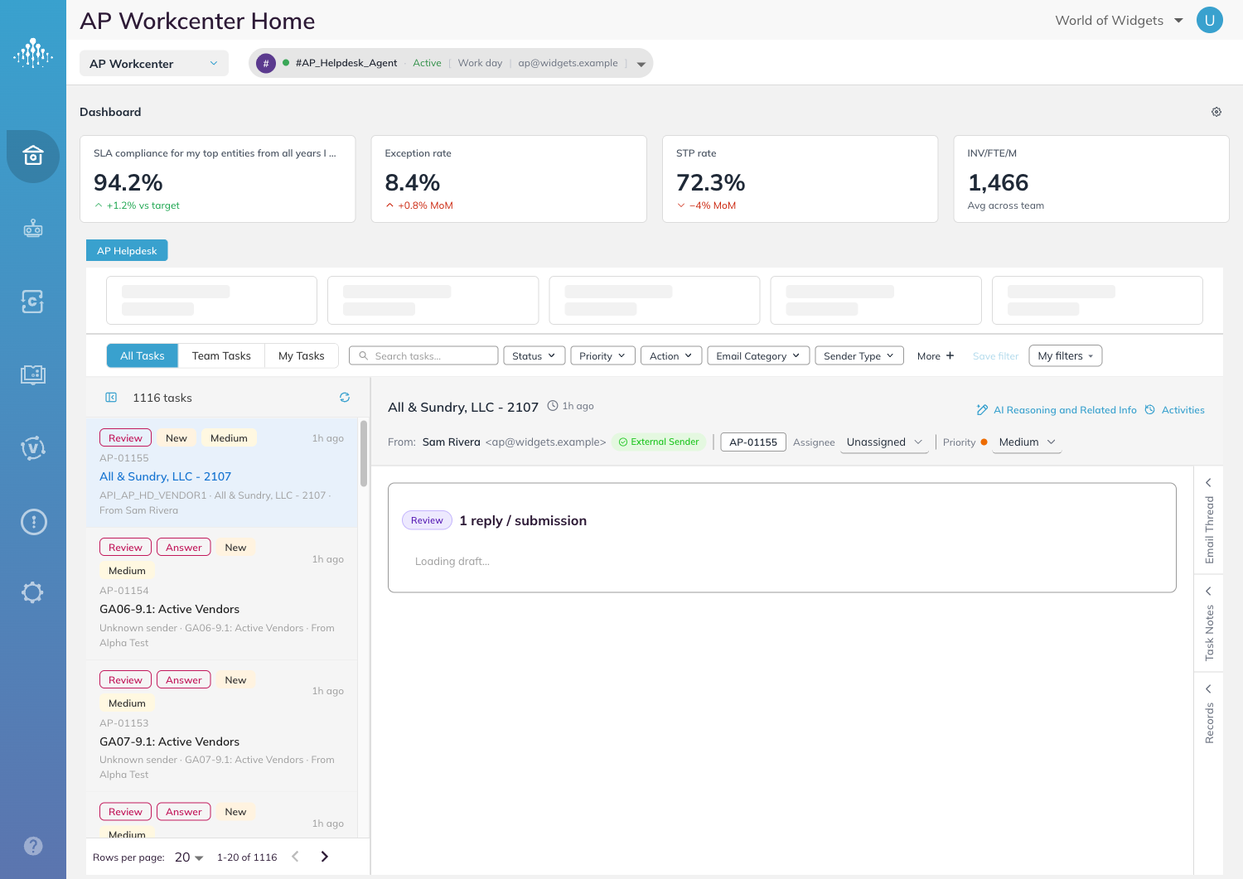Click the SLA compliance 94.2% card
The width and height of the screenshot is (1243, 879).
coord(218,179)
